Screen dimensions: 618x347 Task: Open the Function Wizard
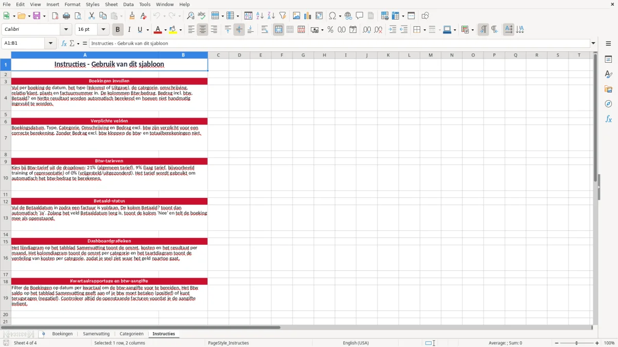coord(64,43)
